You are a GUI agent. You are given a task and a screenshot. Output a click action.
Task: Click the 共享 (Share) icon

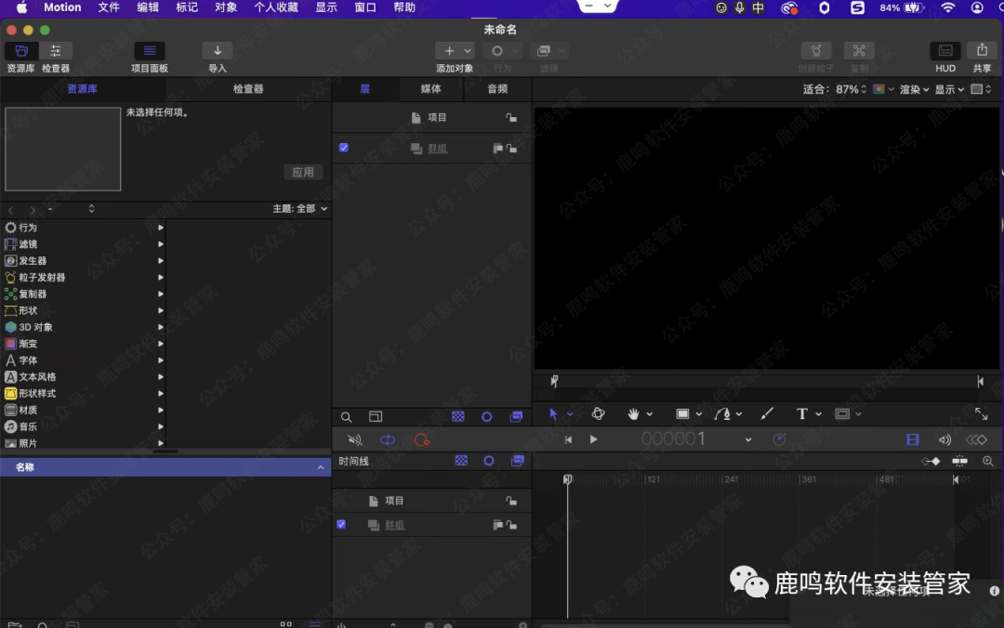(982, 52)
